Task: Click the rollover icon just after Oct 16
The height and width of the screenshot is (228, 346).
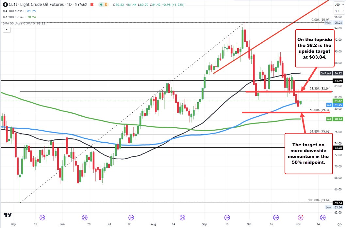Action: tap(276, 218)
